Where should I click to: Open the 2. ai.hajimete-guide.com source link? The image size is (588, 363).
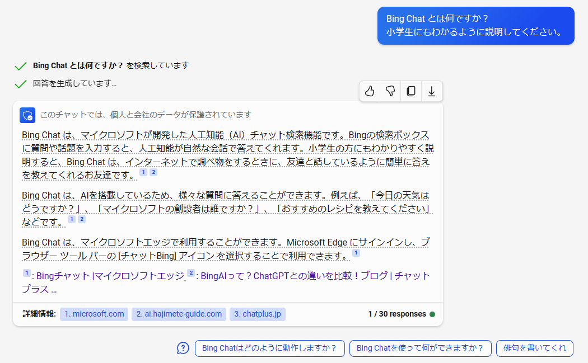pyautogui.click(x=179, y=314)
